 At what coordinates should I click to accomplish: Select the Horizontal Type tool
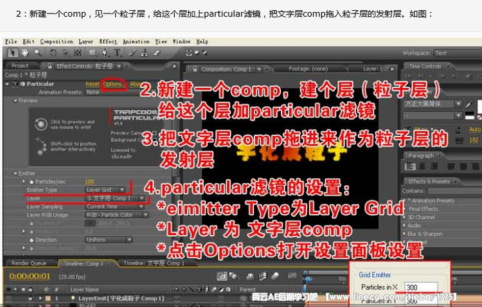click(117, 53)
